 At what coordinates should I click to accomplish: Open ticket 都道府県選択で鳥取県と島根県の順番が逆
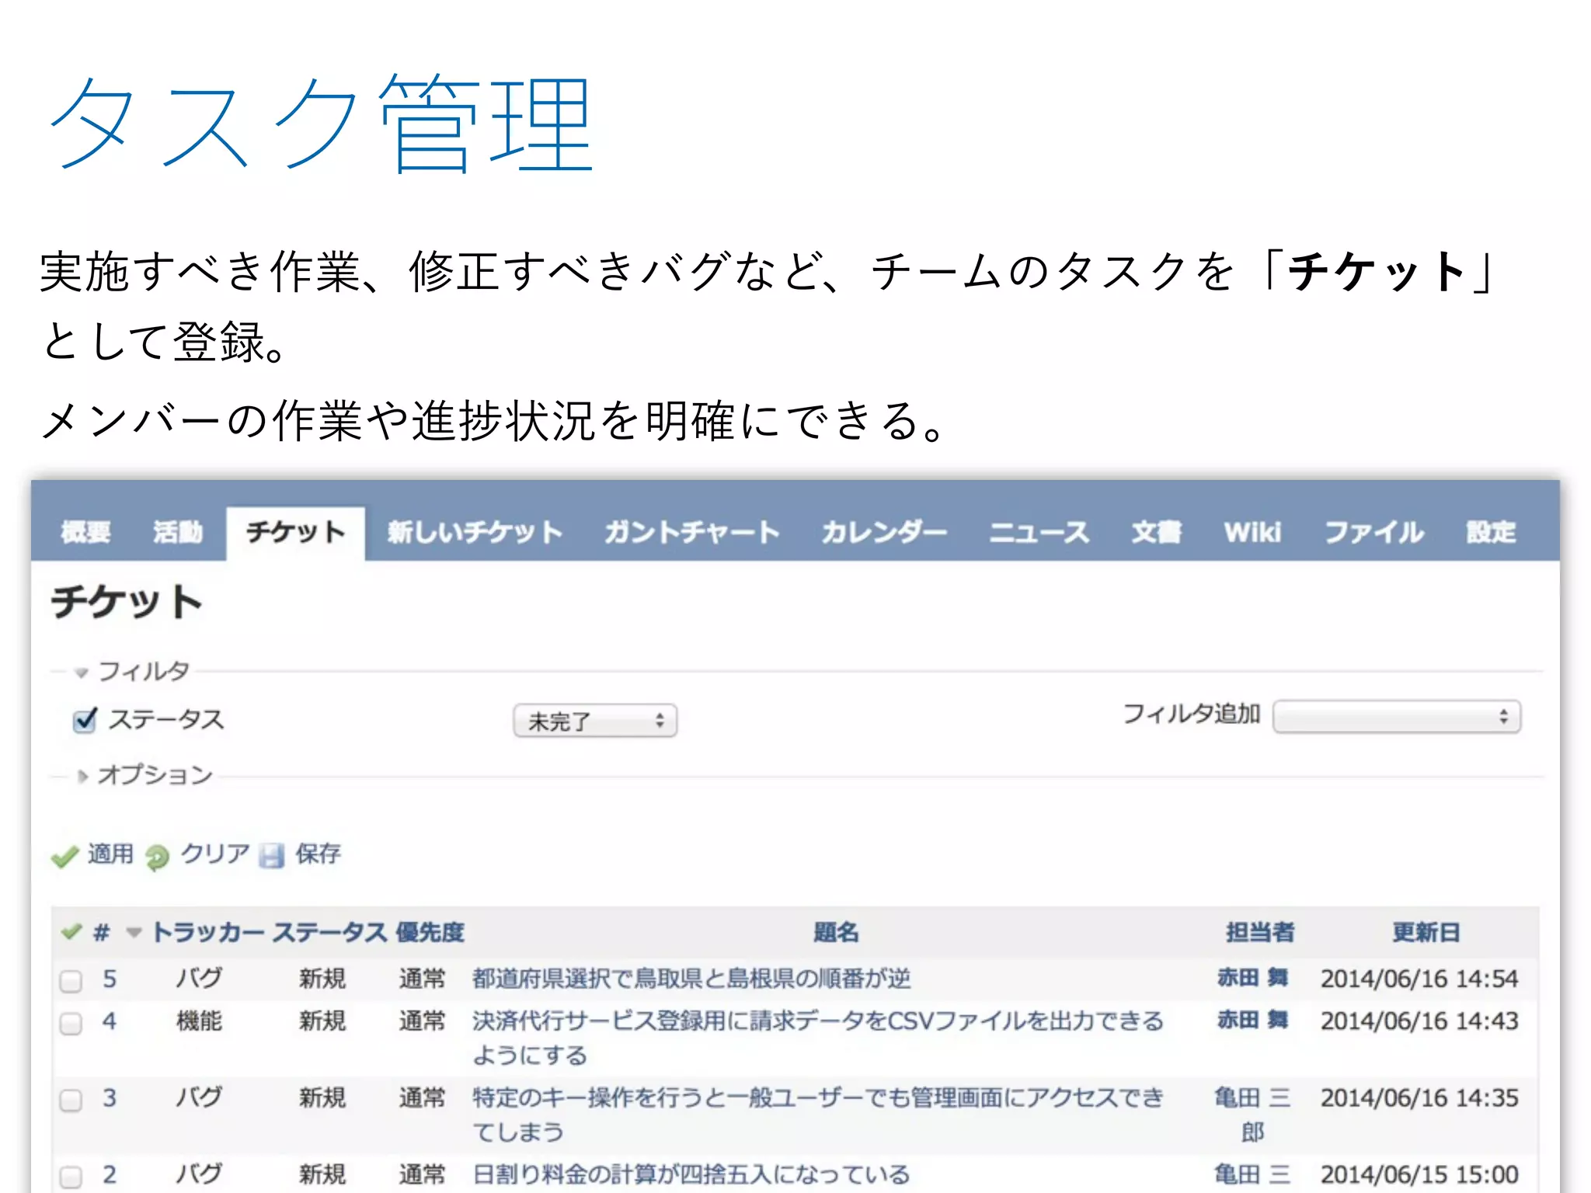[691, 979]
